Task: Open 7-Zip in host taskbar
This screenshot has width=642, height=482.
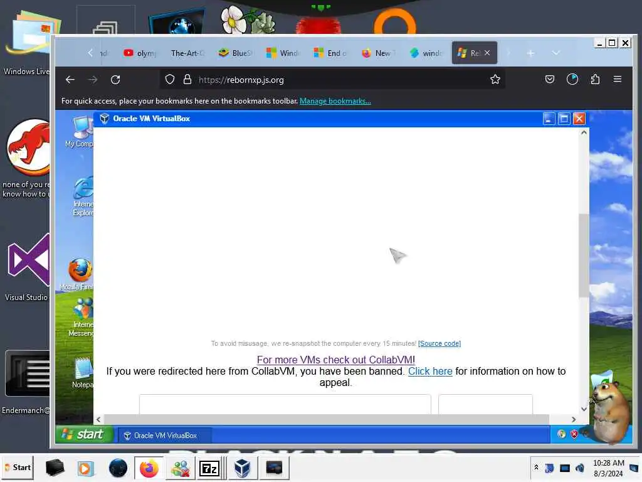Action: click(x=209, y=468)
